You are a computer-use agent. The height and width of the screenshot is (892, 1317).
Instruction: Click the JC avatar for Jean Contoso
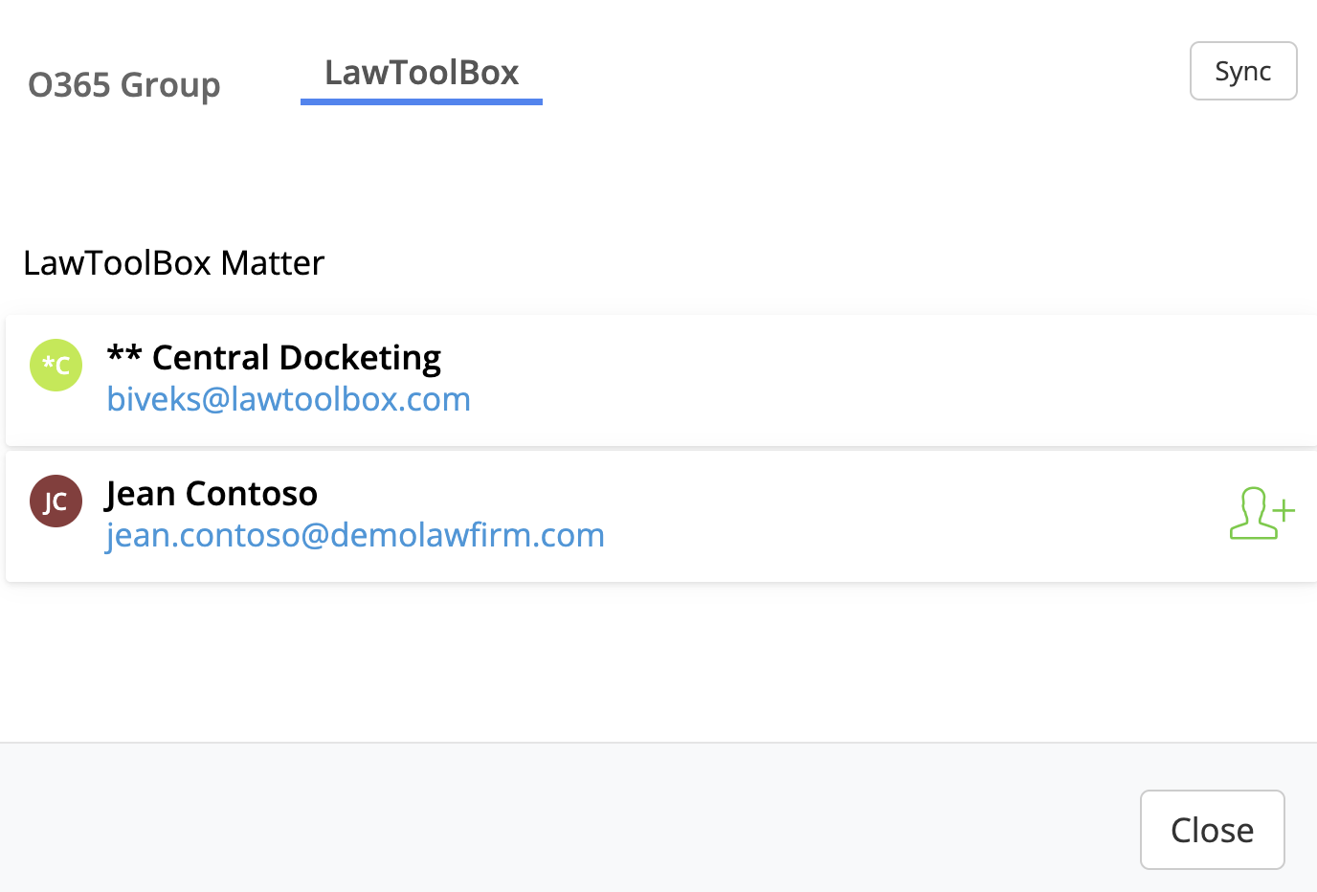click(56, 501)
